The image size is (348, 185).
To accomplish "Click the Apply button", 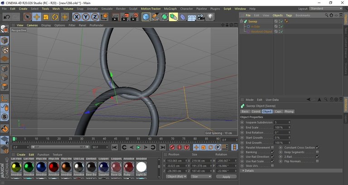I will pyautogui.click(x=226, y=176).
